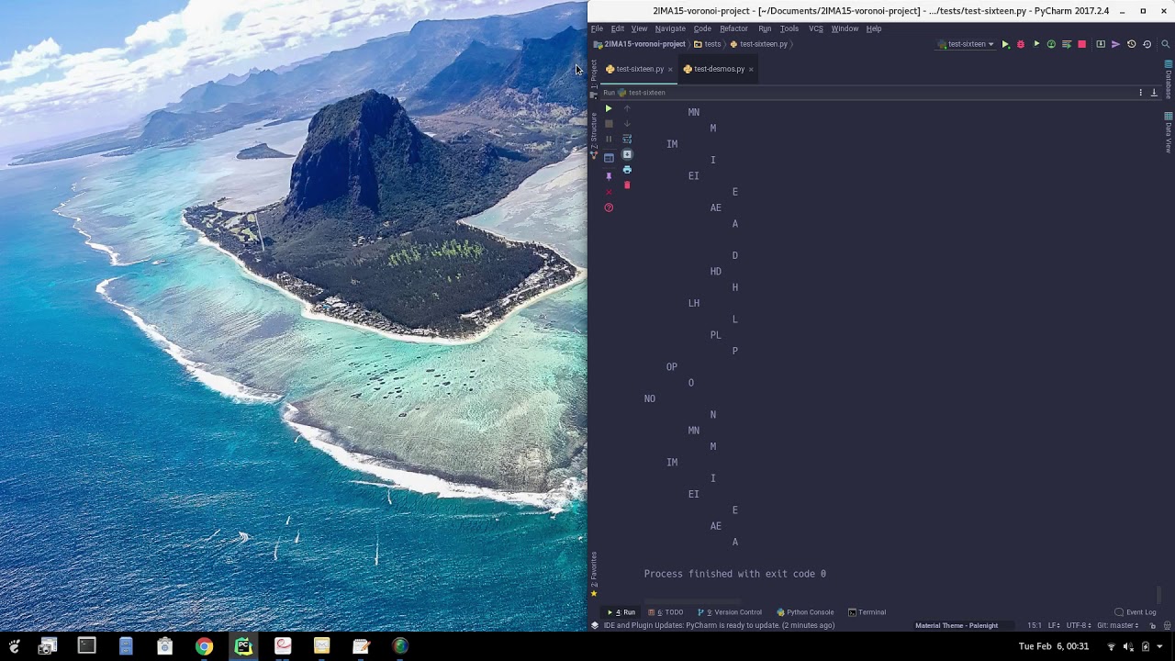Open Search Everywhere magnifier icon
Viewport: 1175px width, 661px height.
[x=1166, y=44]
